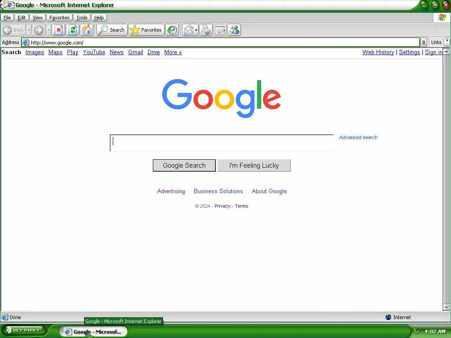Viewport: 451px width, 338px height.
Task: Open the Play link
Action: (x=73, y=52)
